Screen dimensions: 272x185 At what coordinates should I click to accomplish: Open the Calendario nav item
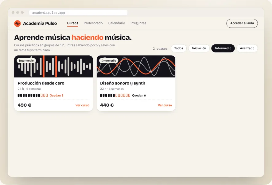coord(117,23)
